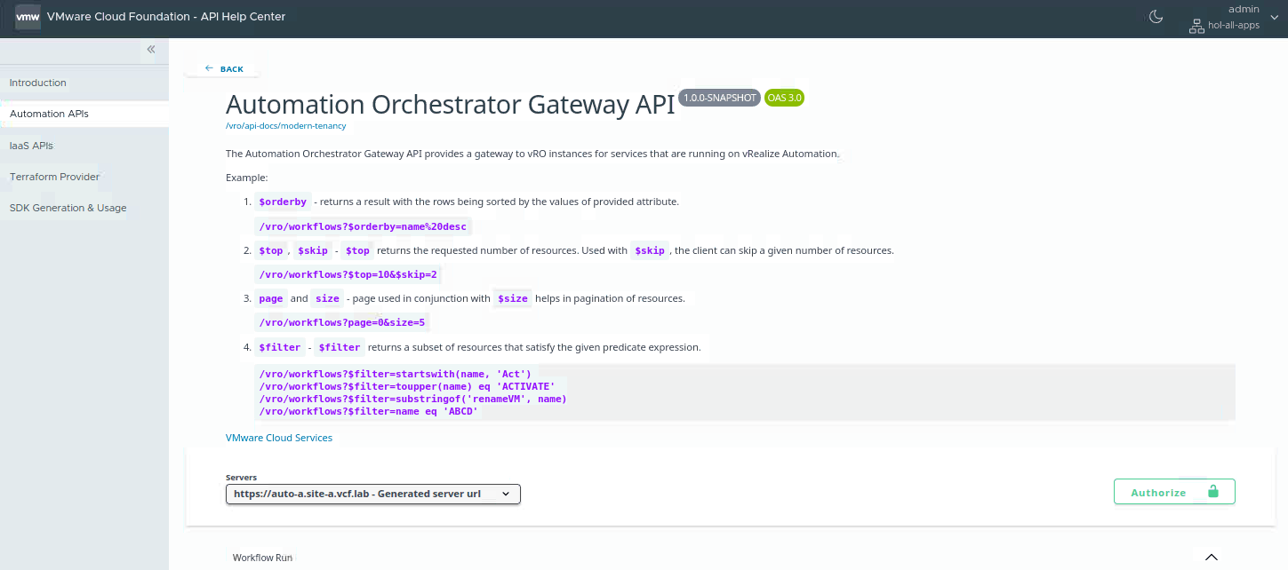Click the green OAS 3.0 badge
The image size is (1288, 570).
pos(784,98)
